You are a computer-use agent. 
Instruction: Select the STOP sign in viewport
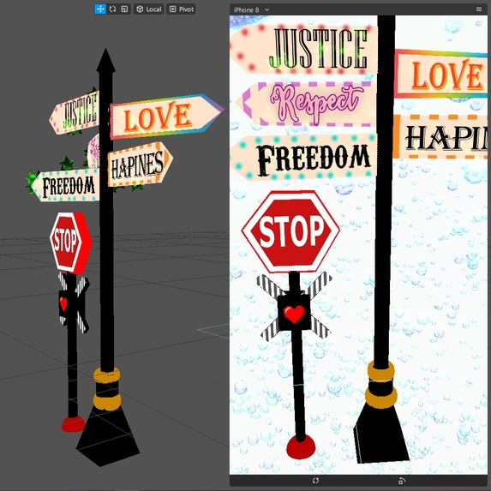click(x=70, y=243)
